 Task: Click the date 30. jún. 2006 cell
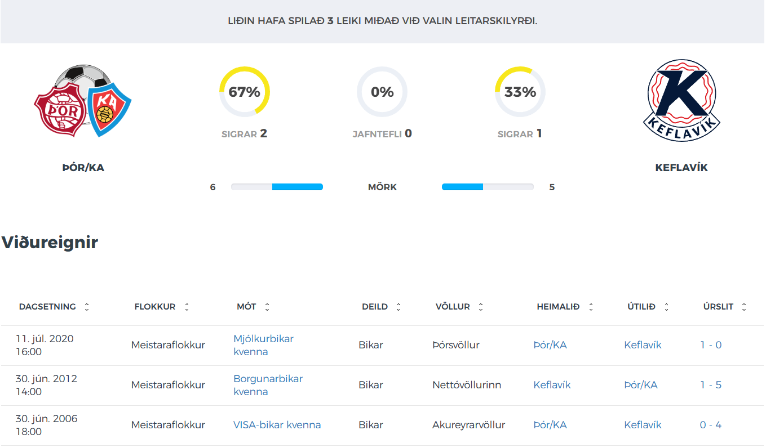47,425
